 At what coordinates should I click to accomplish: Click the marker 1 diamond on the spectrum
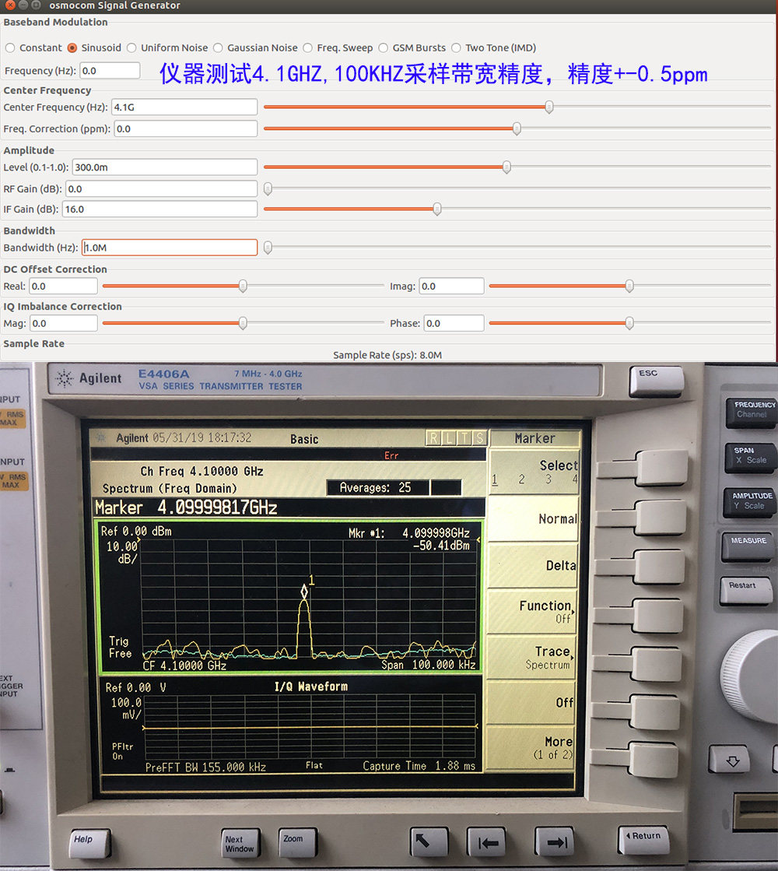[304, 592]
